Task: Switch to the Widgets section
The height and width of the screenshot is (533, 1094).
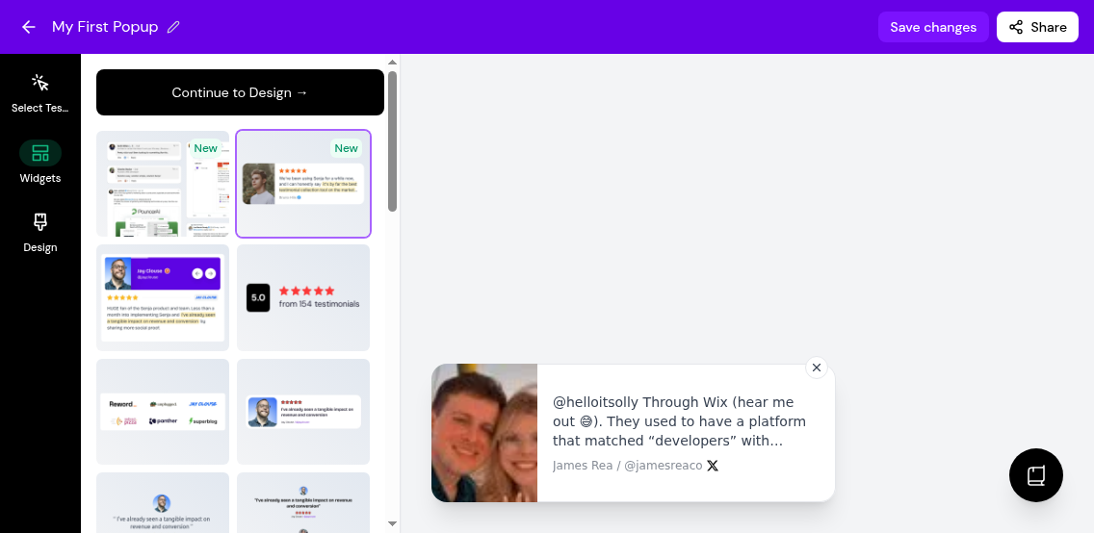Action: point(40,162)
